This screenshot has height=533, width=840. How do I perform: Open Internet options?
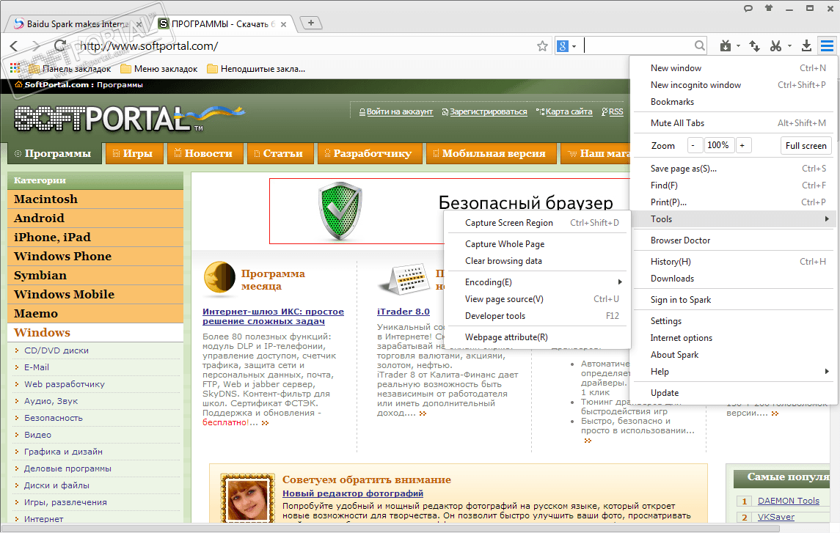(734, 338)
